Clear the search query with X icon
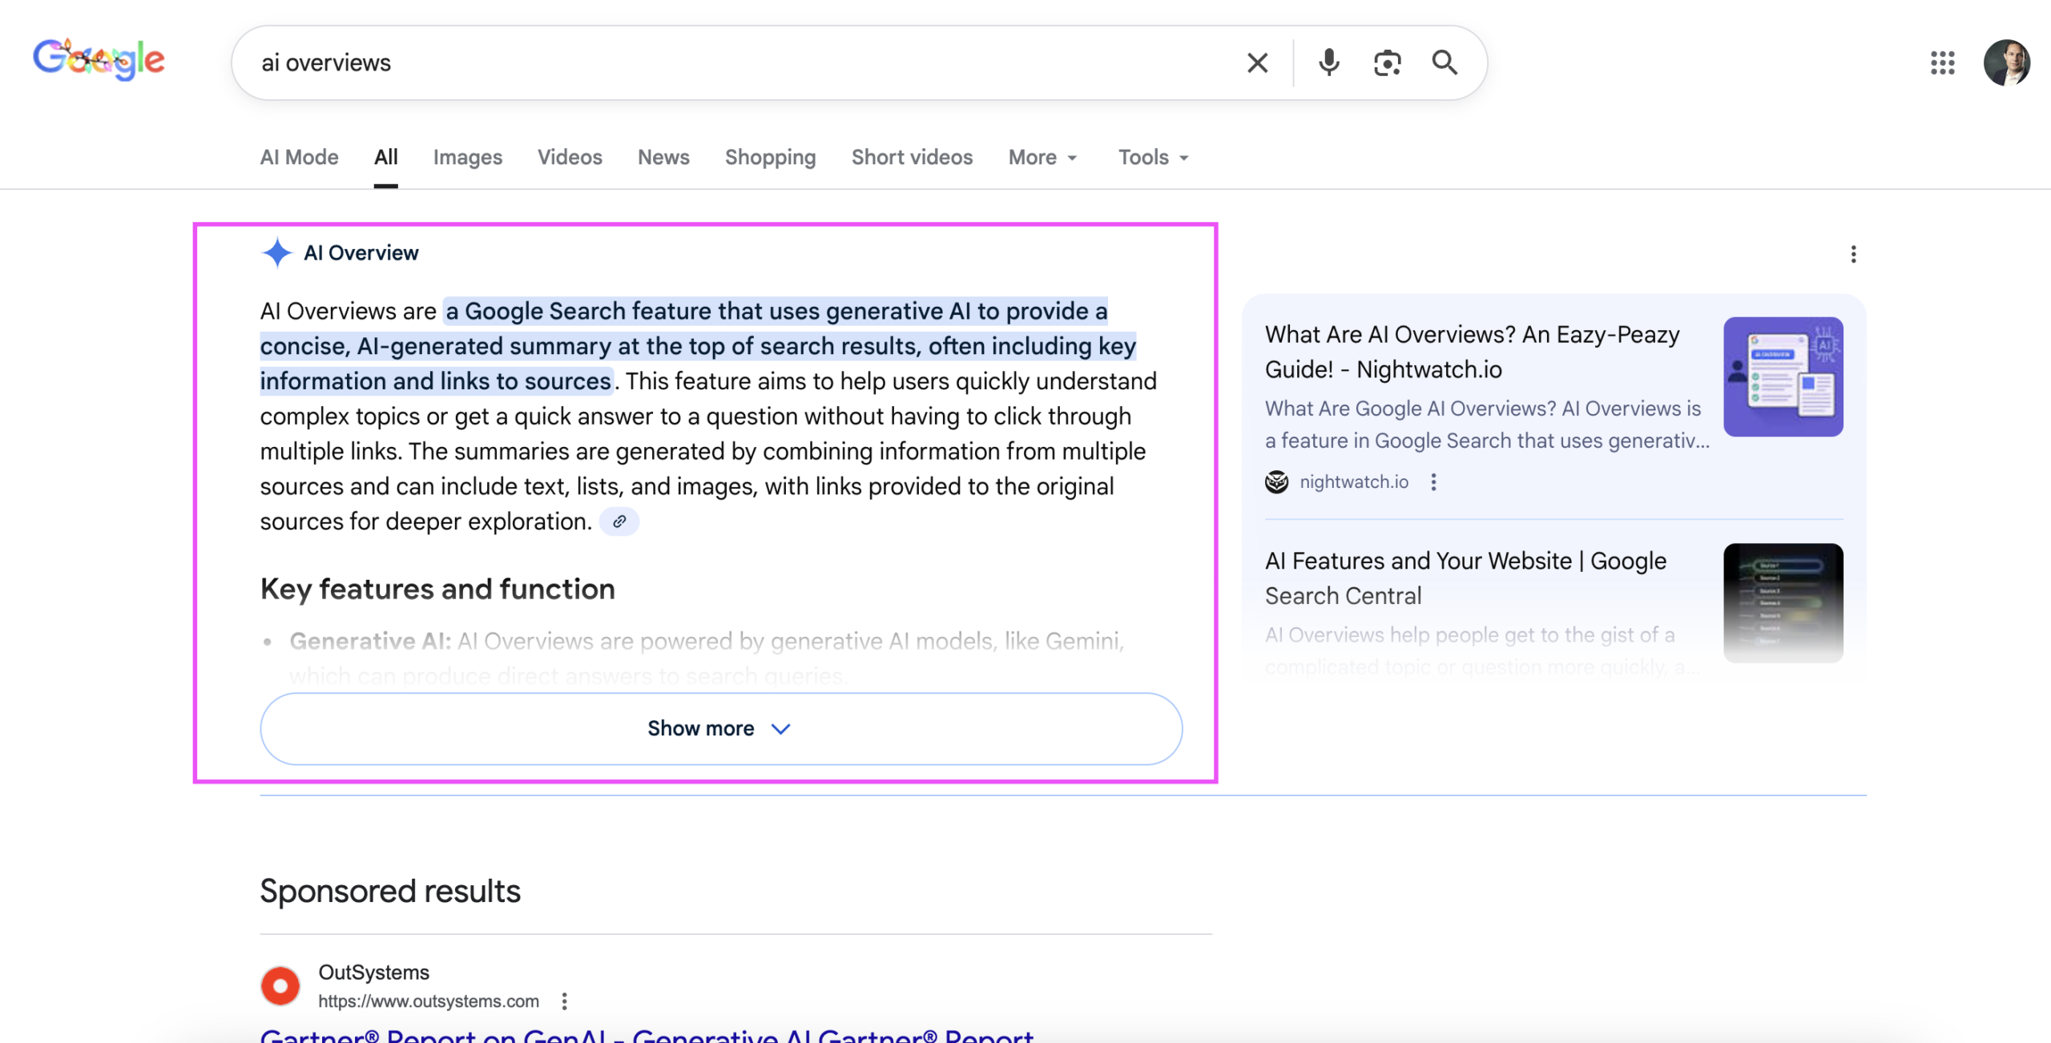This screenshot has height=1043, width=2051. [1257, 62]
